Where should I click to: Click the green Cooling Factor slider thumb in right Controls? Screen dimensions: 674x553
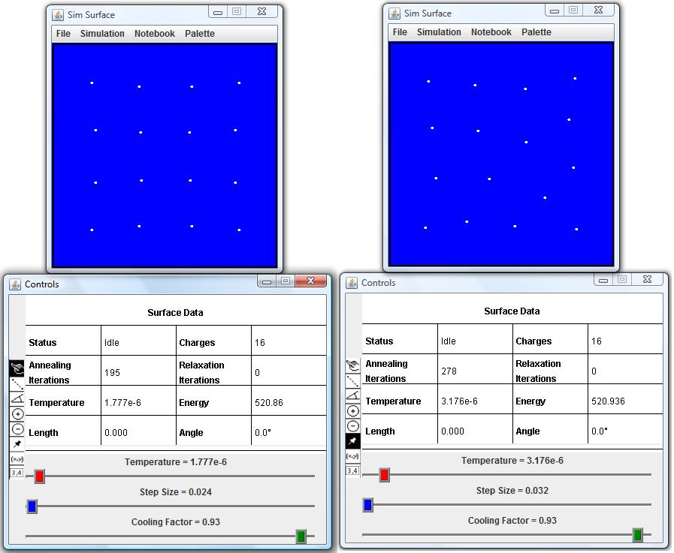638,534
